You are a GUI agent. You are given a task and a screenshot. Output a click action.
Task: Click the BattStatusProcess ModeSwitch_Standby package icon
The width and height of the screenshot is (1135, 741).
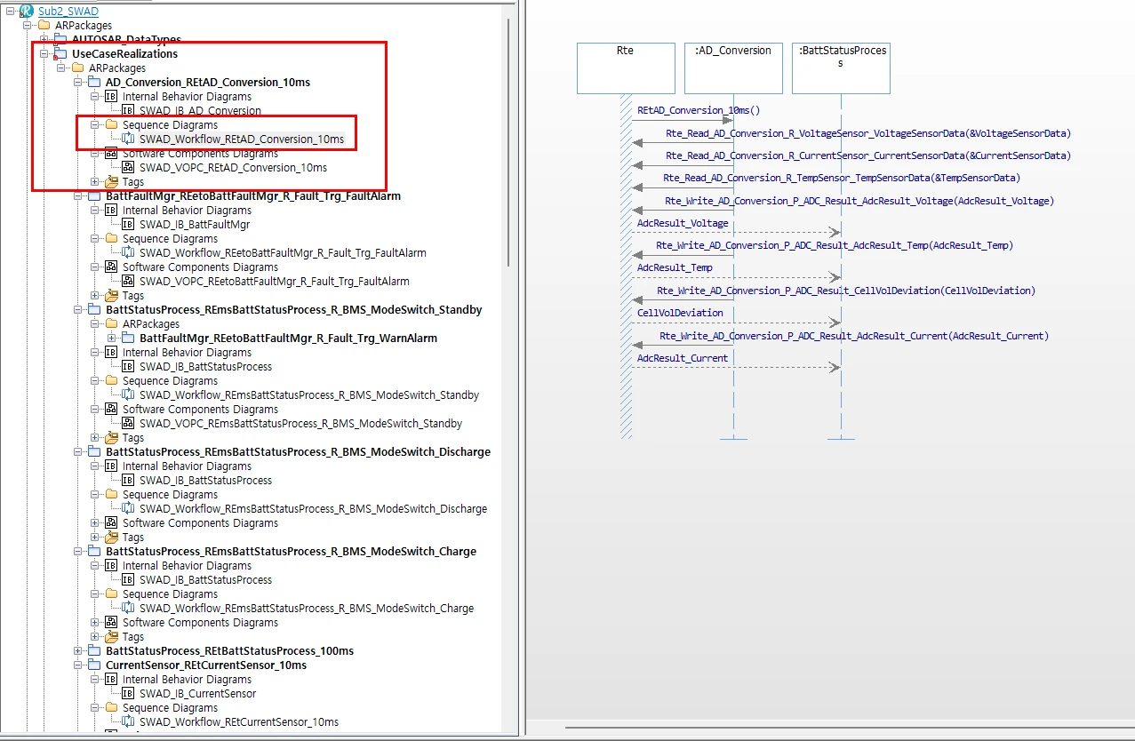[94, 310]
